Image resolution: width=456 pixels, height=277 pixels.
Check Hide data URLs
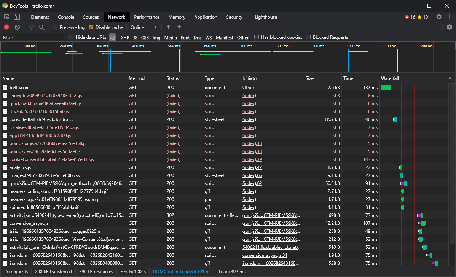pyautogui.click(x=71, y=37)
